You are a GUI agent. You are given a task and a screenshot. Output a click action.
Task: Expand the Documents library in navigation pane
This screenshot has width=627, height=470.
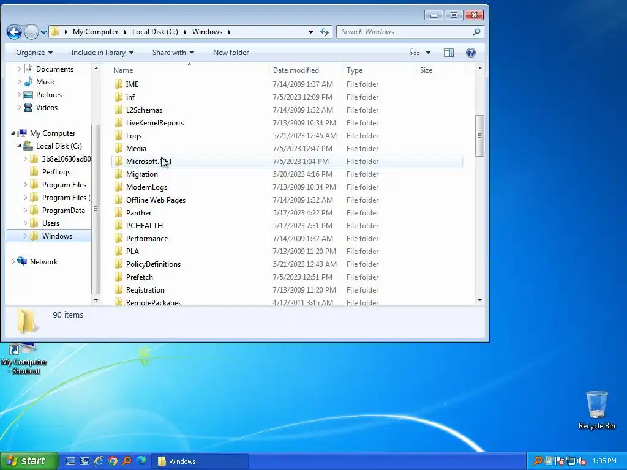coord(19,69)
